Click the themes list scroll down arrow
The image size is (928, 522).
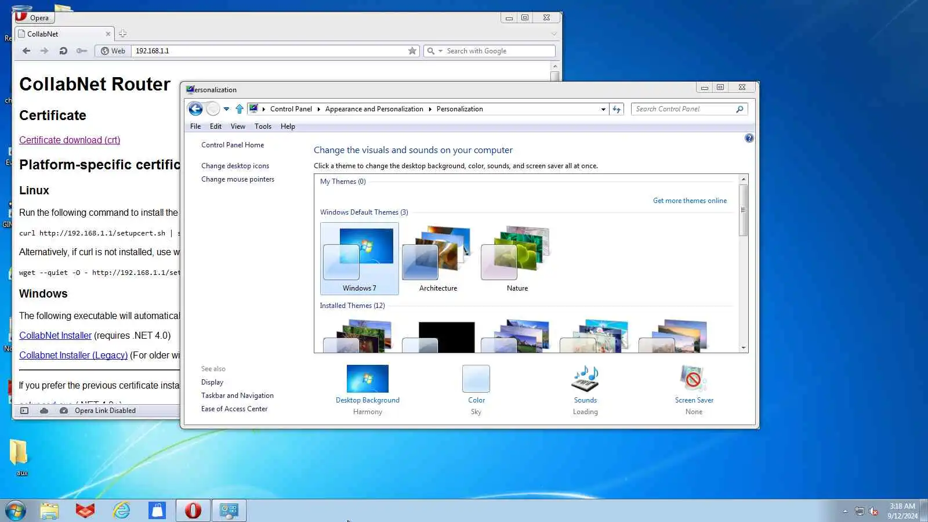coord(743,348)
